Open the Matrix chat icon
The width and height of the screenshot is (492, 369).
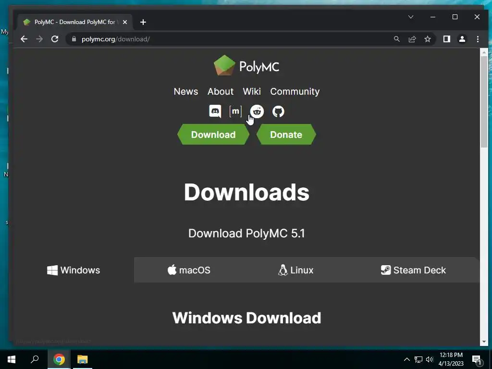click(235, 111)
